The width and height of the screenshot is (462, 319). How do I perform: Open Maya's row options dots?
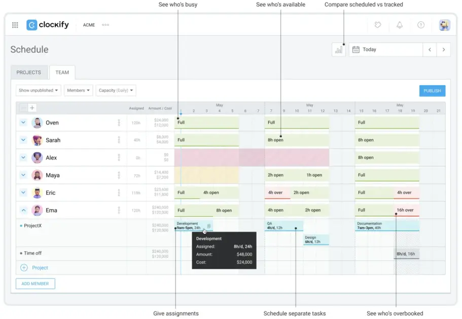click(119, 175)
